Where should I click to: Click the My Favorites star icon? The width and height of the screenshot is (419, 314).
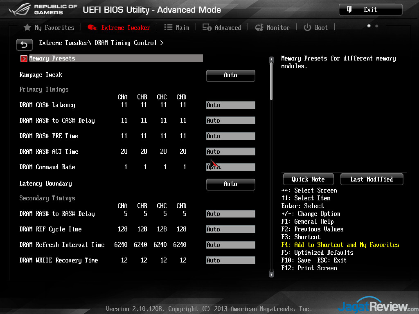tap(27, 27)
